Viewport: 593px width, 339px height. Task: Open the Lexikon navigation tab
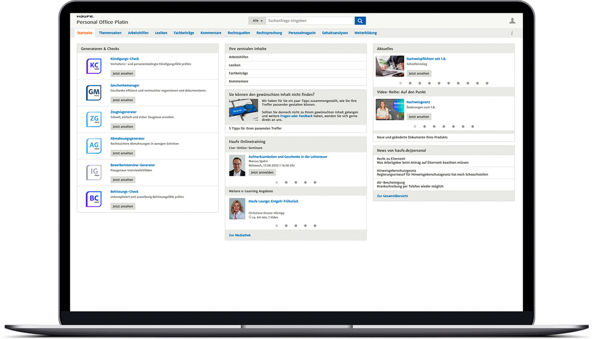pos(161,33)
